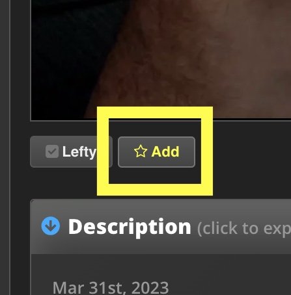Select the circular blue arrow expand icon
The image size is (291, 295).
51,226
